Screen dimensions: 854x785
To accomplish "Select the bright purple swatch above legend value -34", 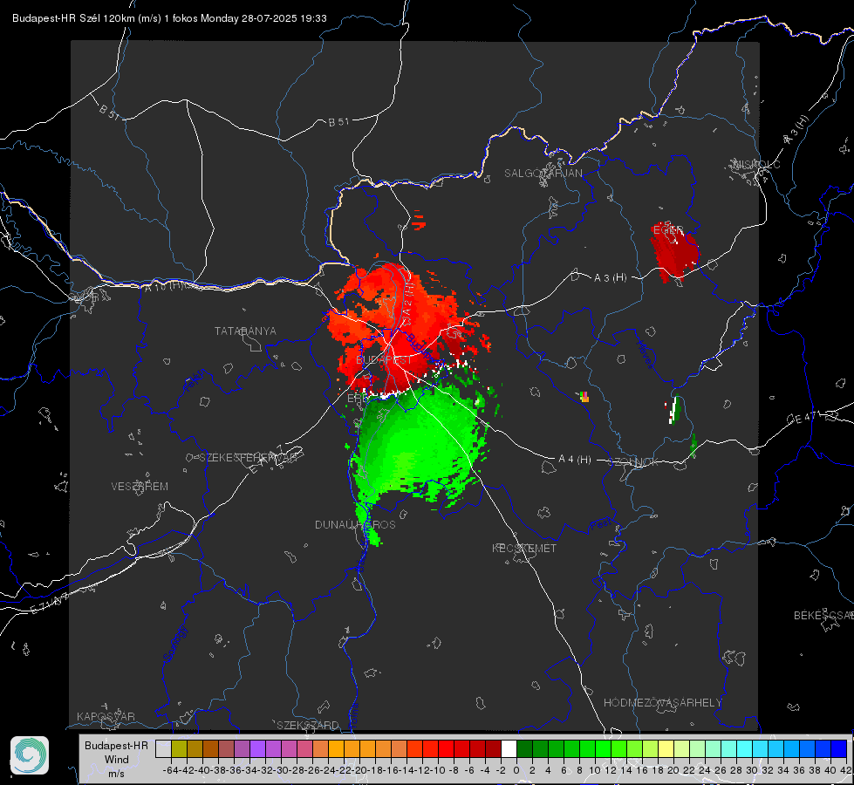I will (x=257, y=748).
